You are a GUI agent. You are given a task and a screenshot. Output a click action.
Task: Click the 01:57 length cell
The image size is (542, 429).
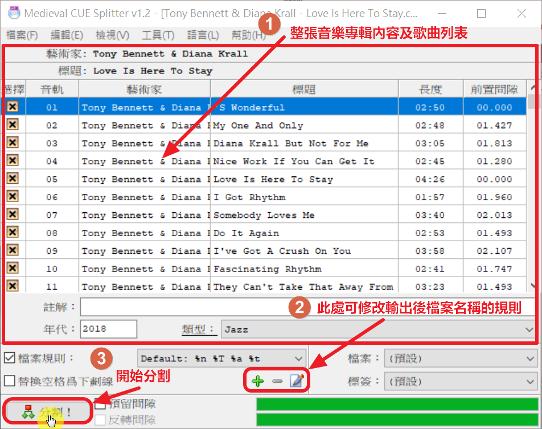(430, 197)
